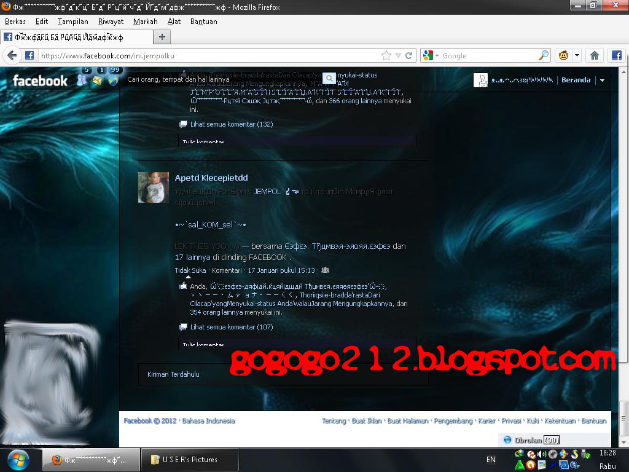
Task: Open the Bantuan menu in the menu bar
Action: [204, 22]
